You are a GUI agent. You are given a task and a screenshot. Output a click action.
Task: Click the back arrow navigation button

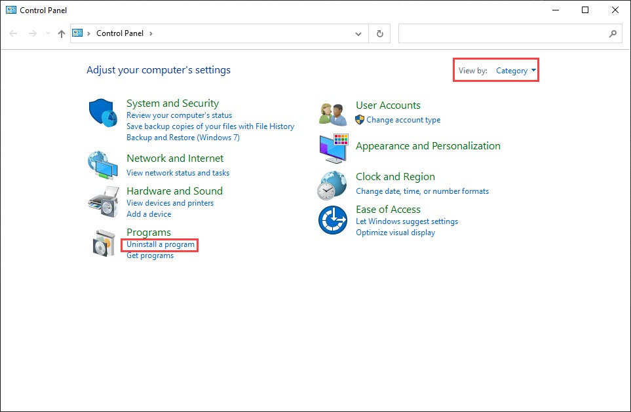point(13,33)
